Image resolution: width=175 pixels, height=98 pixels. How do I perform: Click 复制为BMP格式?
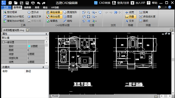click(14, 21)
